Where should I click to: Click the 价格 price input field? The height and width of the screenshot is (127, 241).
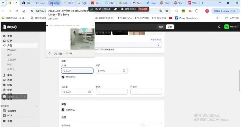(78, 71)
